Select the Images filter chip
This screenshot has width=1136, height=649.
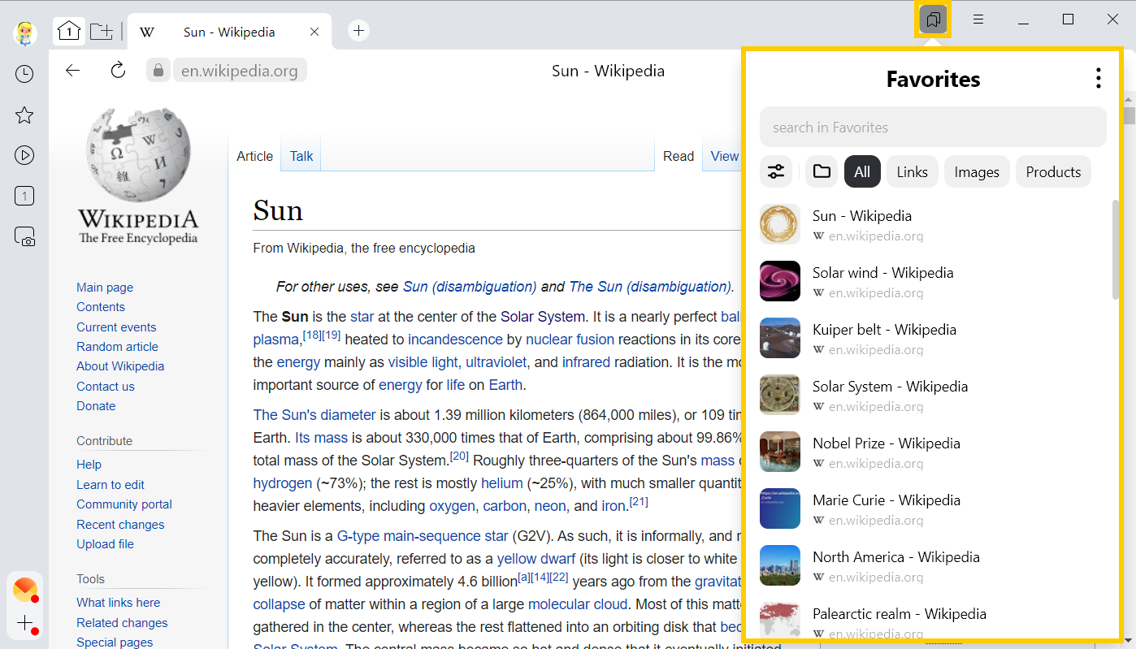tap(977, 171)
